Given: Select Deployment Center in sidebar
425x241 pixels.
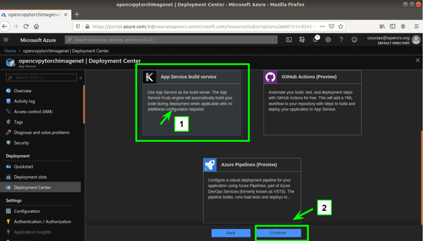Looking at the screenshot, I should click(x=40, y=187).
